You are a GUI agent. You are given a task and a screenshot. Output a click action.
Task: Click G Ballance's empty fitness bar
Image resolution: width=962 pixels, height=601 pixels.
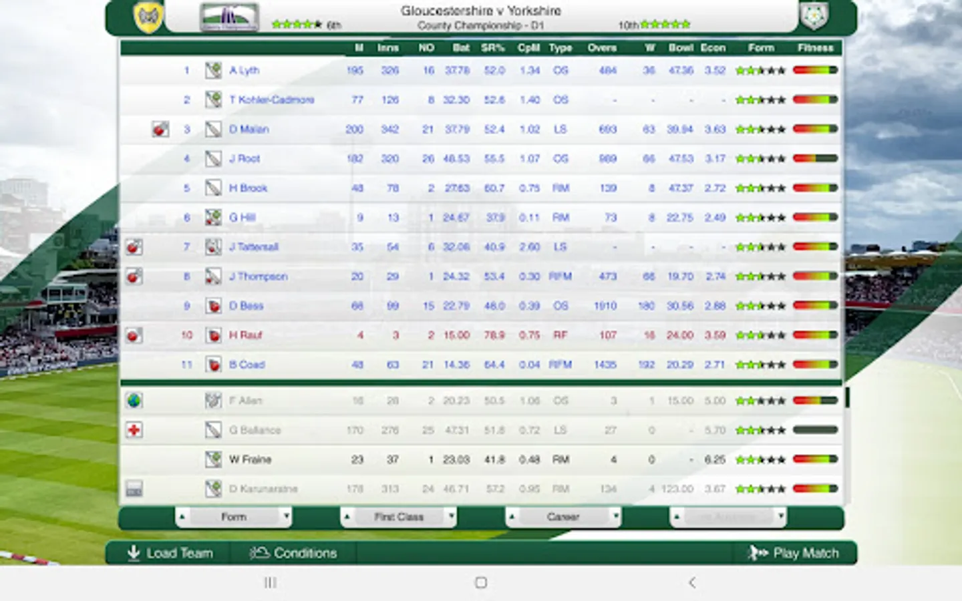815,430
